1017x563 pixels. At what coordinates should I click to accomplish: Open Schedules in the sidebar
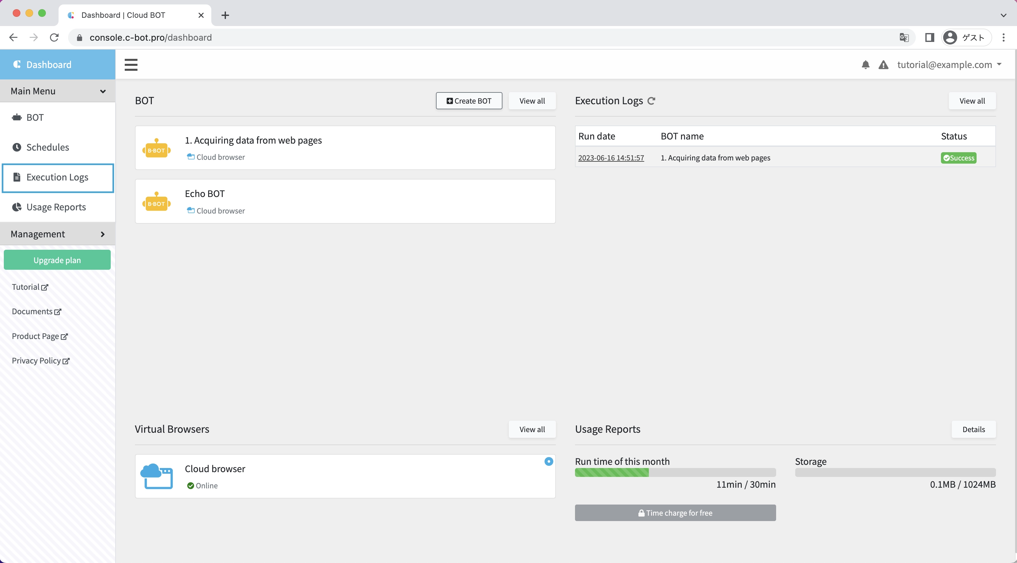click(47, 147)
